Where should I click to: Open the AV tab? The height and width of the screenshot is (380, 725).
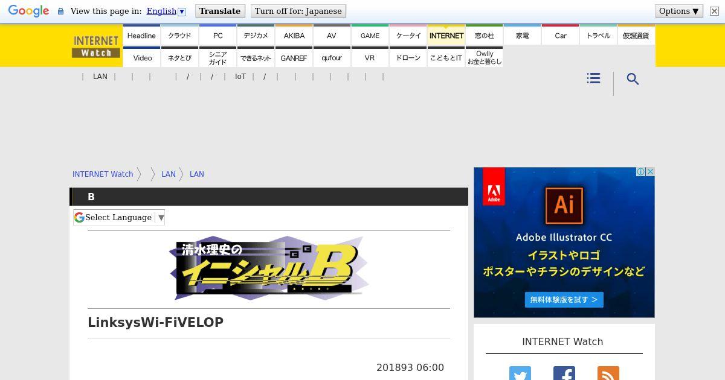click(x=332, y=35)
